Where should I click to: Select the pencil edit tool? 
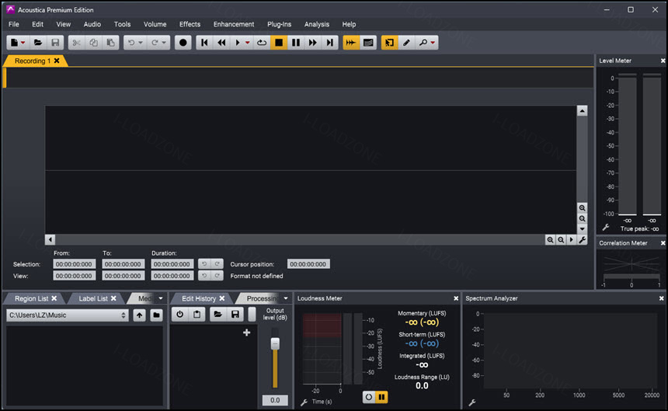[406, 43]
